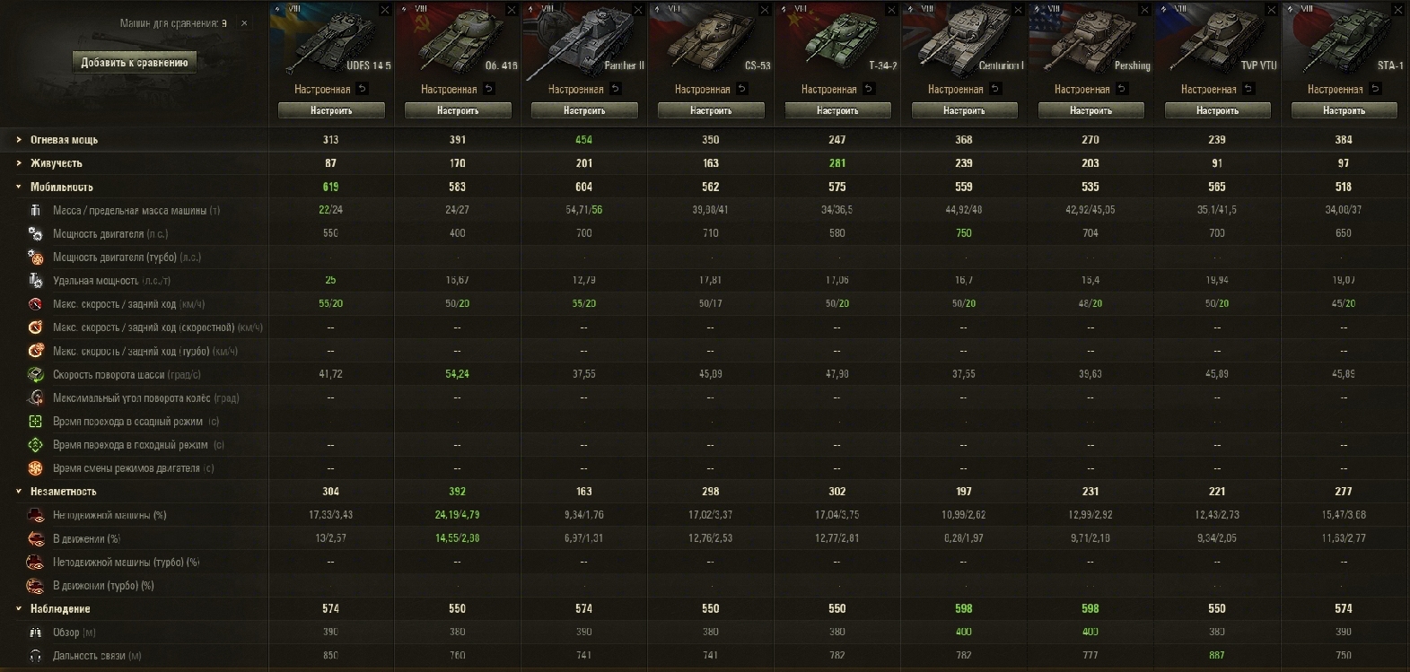Image resolution: width=1410 pixels, height=672 pixels.
Task: Click Добавить к сравнению button
Action: pyautogui.click(x=135, y=62)
